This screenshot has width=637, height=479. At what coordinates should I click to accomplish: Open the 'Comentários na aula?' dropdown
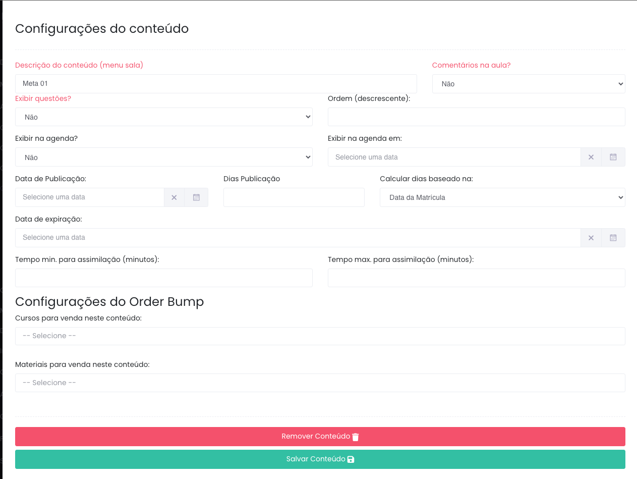click(528, 84)
